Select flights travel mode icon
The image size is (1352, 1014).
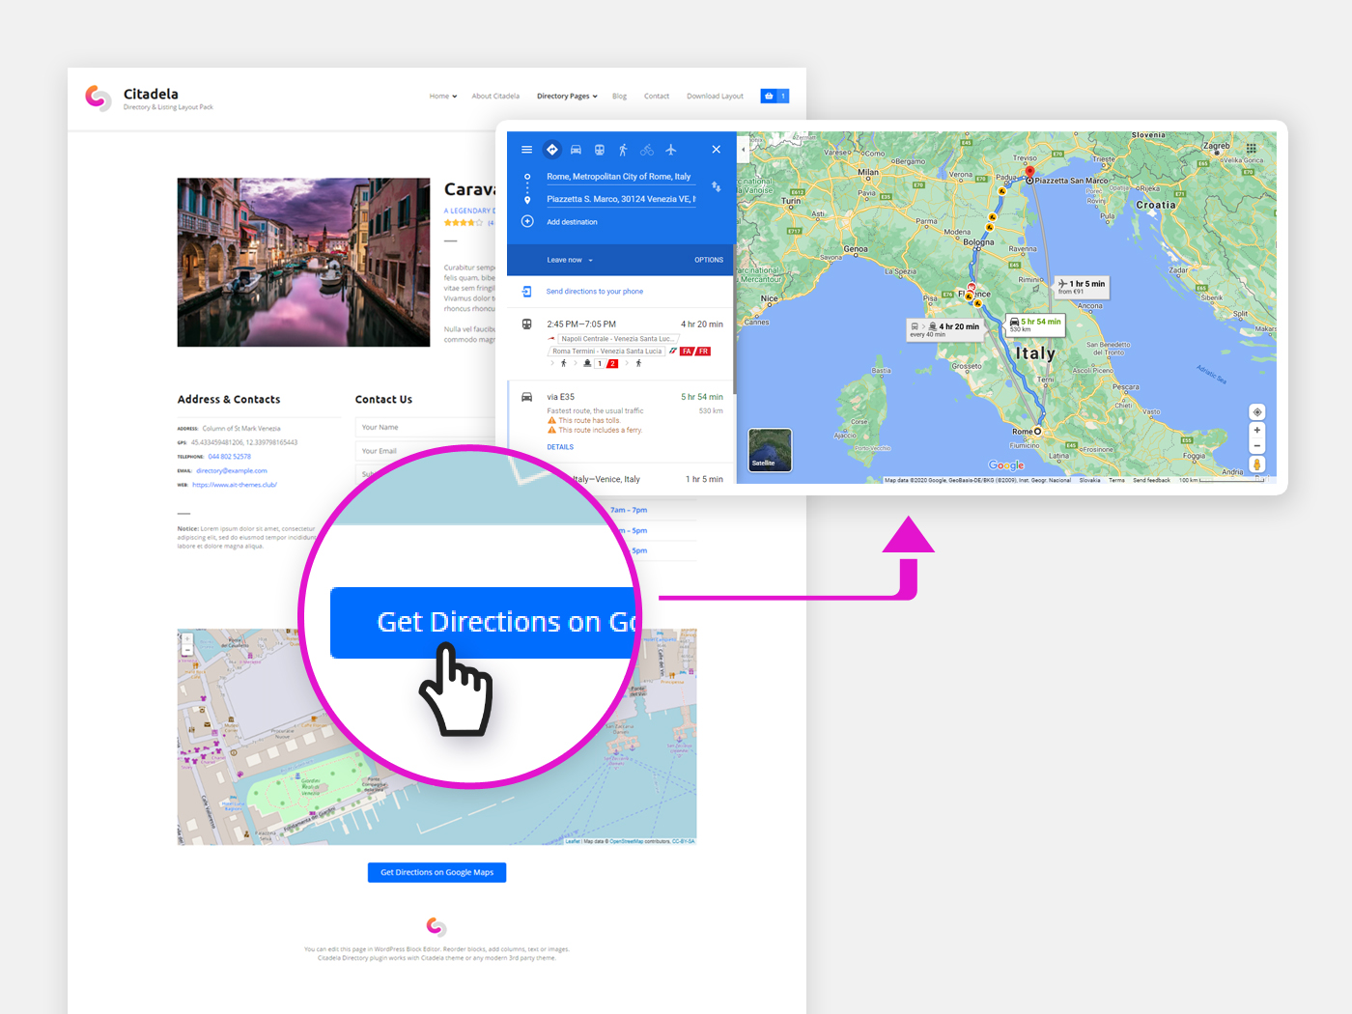pos(671,150)
